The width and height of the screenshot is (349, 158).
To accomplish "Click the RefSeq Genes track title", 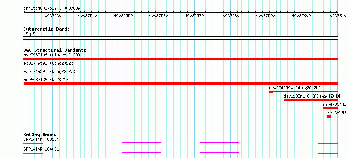I will pyautogui.click(x=40, y=134).
